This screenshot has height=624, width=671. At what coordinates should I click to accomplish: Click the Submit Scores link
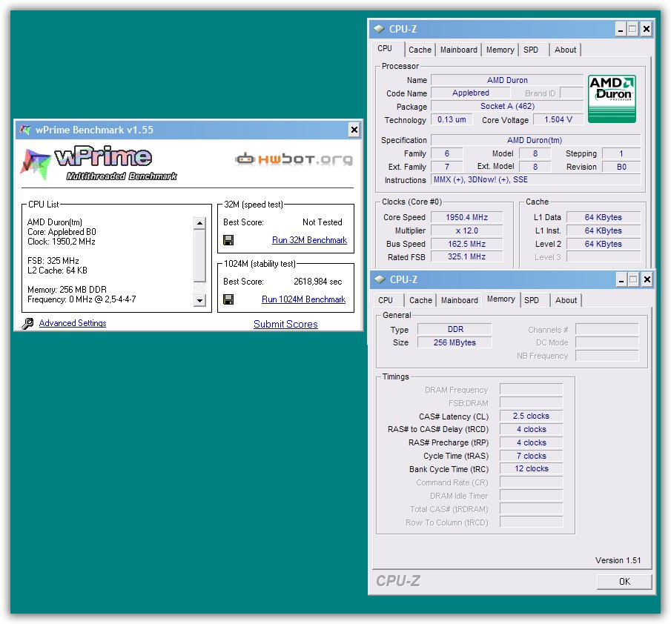point(286,324)
